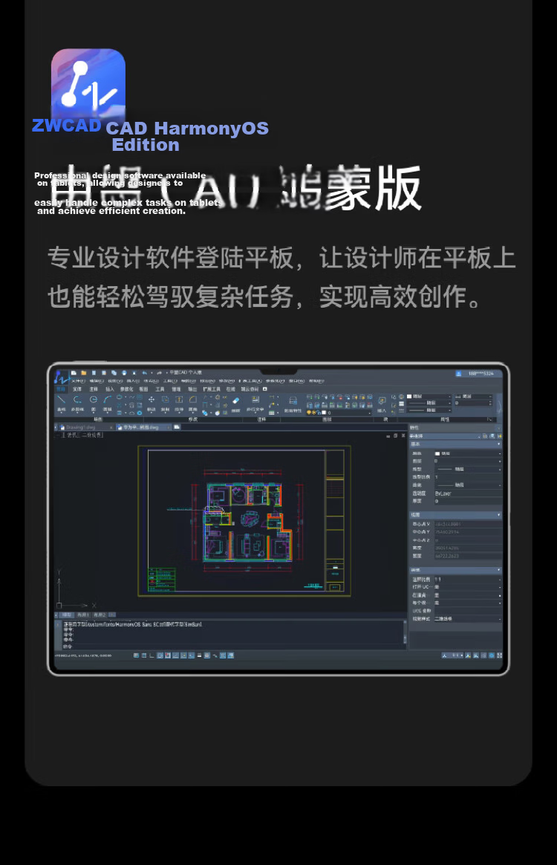Pick the Stretch (拉伸) tool
Screen dimensions: 557x865
179,404
